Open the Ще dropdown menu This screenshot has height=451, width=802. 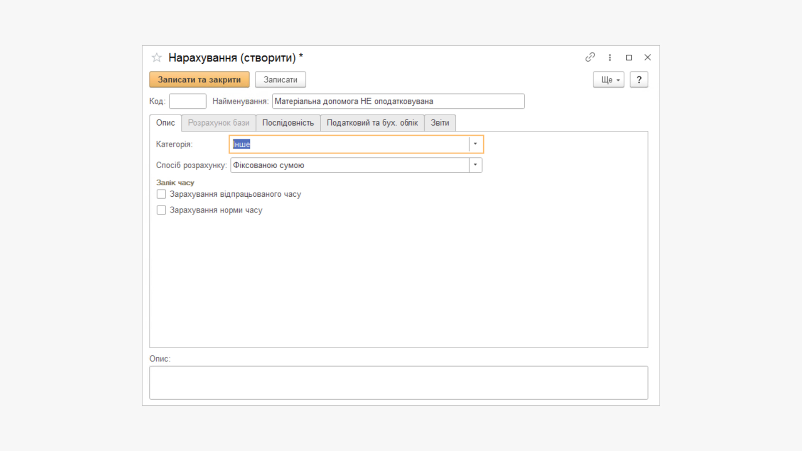pyautogui.click(x=608, y=80)
